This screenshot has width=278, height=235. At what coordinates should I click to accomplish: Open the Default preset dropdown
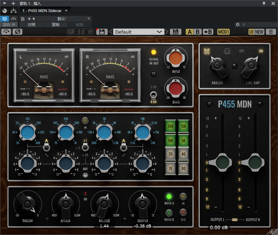pos(138,32)
